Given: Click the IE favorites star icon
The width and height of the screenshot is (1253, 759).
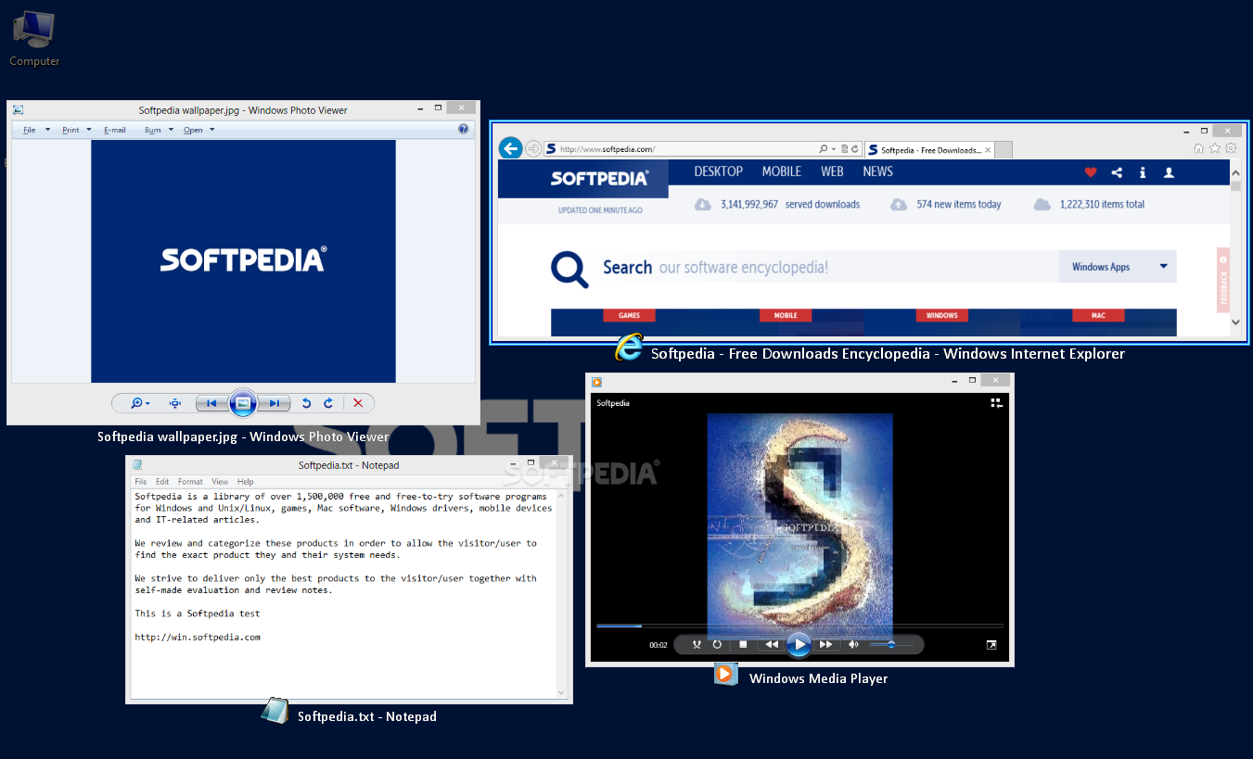Looking at the screenshot, I should click(1215, 148).
